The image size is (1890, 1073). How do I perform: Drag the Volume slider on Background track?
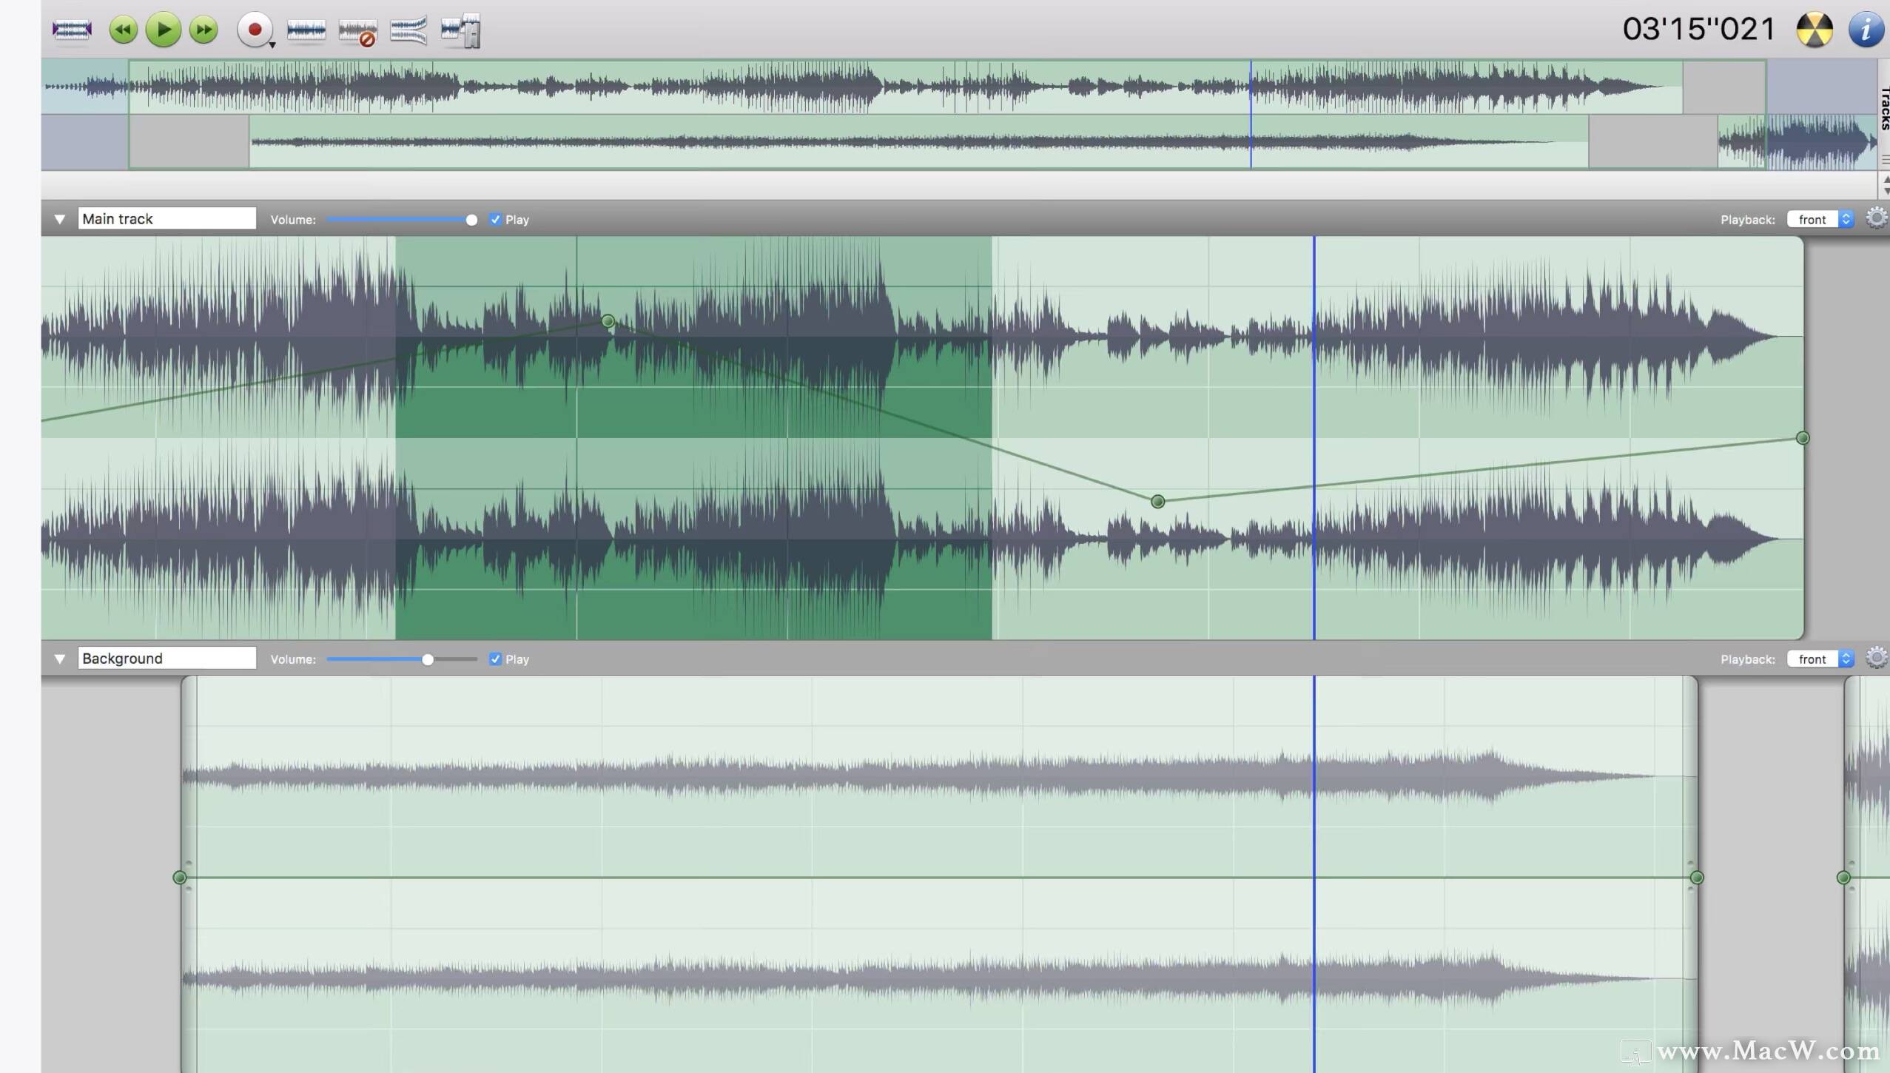click(x=426, y=659)
